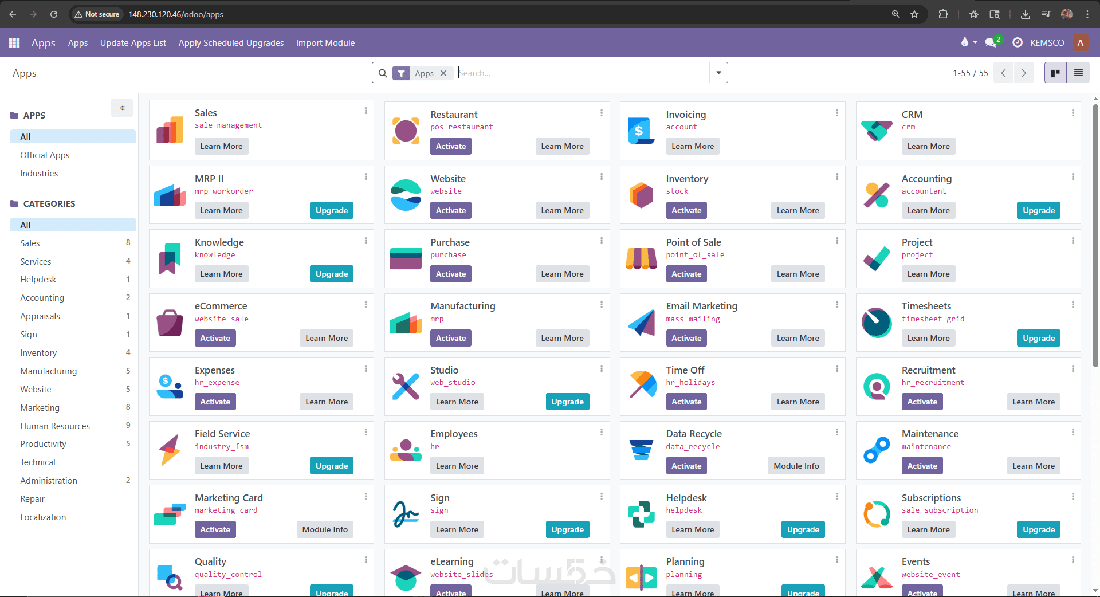Click the page vertical scrollbar

point(1095,235)
